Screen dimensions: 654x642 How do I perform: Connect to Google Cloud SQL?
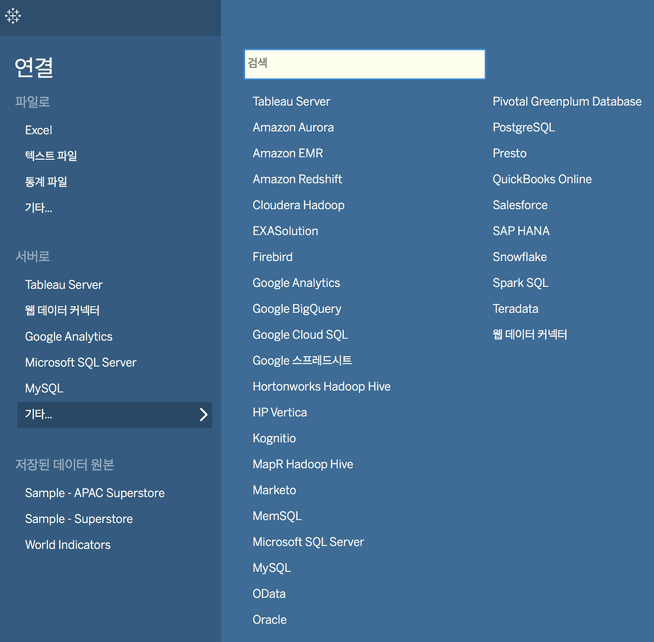(x=300, y=335)
